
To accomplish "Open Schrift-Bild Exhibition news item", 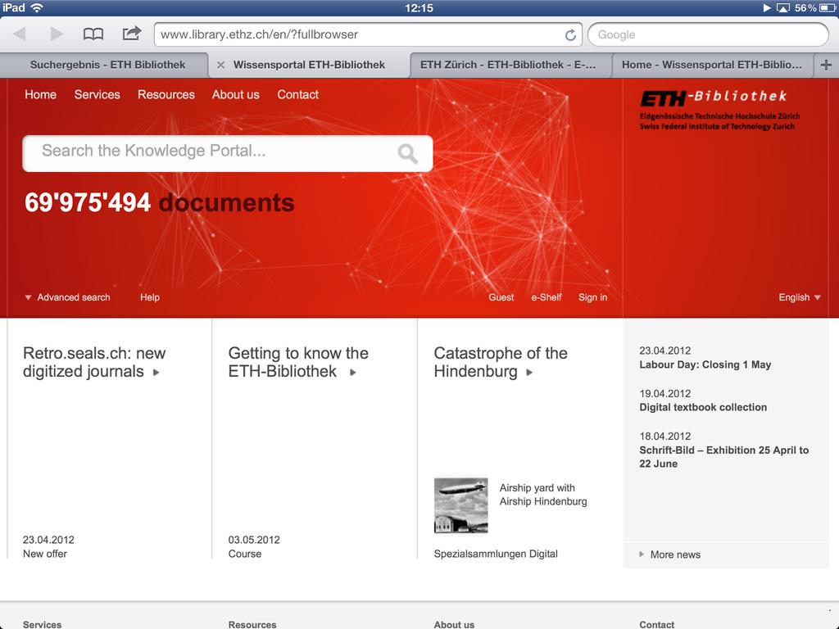I will pyautogui.click(x=724, y=457).
